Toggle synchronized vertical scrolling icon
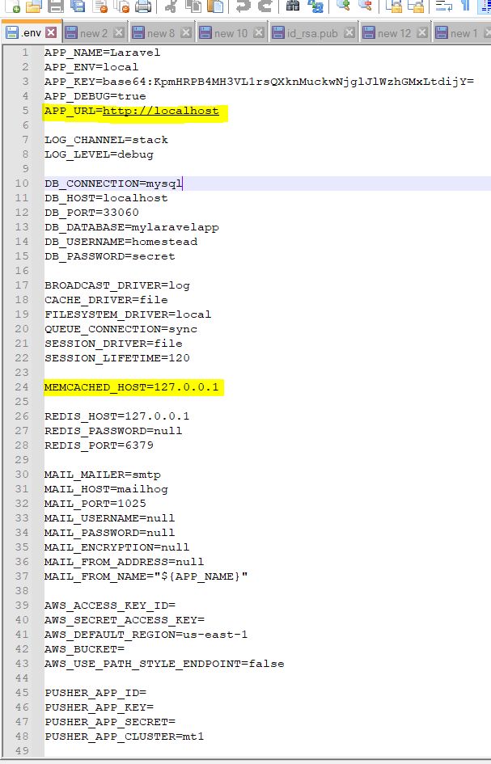491x764 pixels. tap(394, 6)
